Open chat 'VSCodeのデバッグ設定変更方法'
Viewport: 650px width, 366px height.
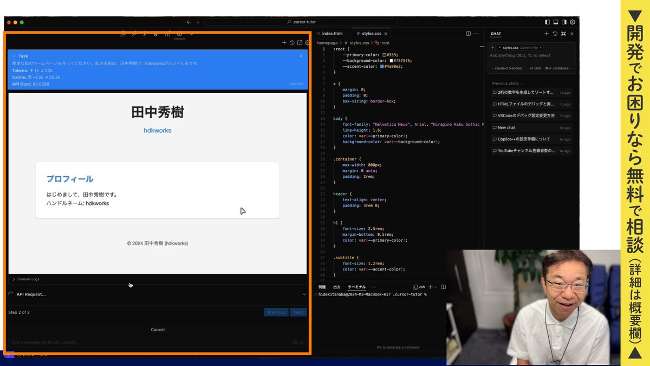coord(531,115)
